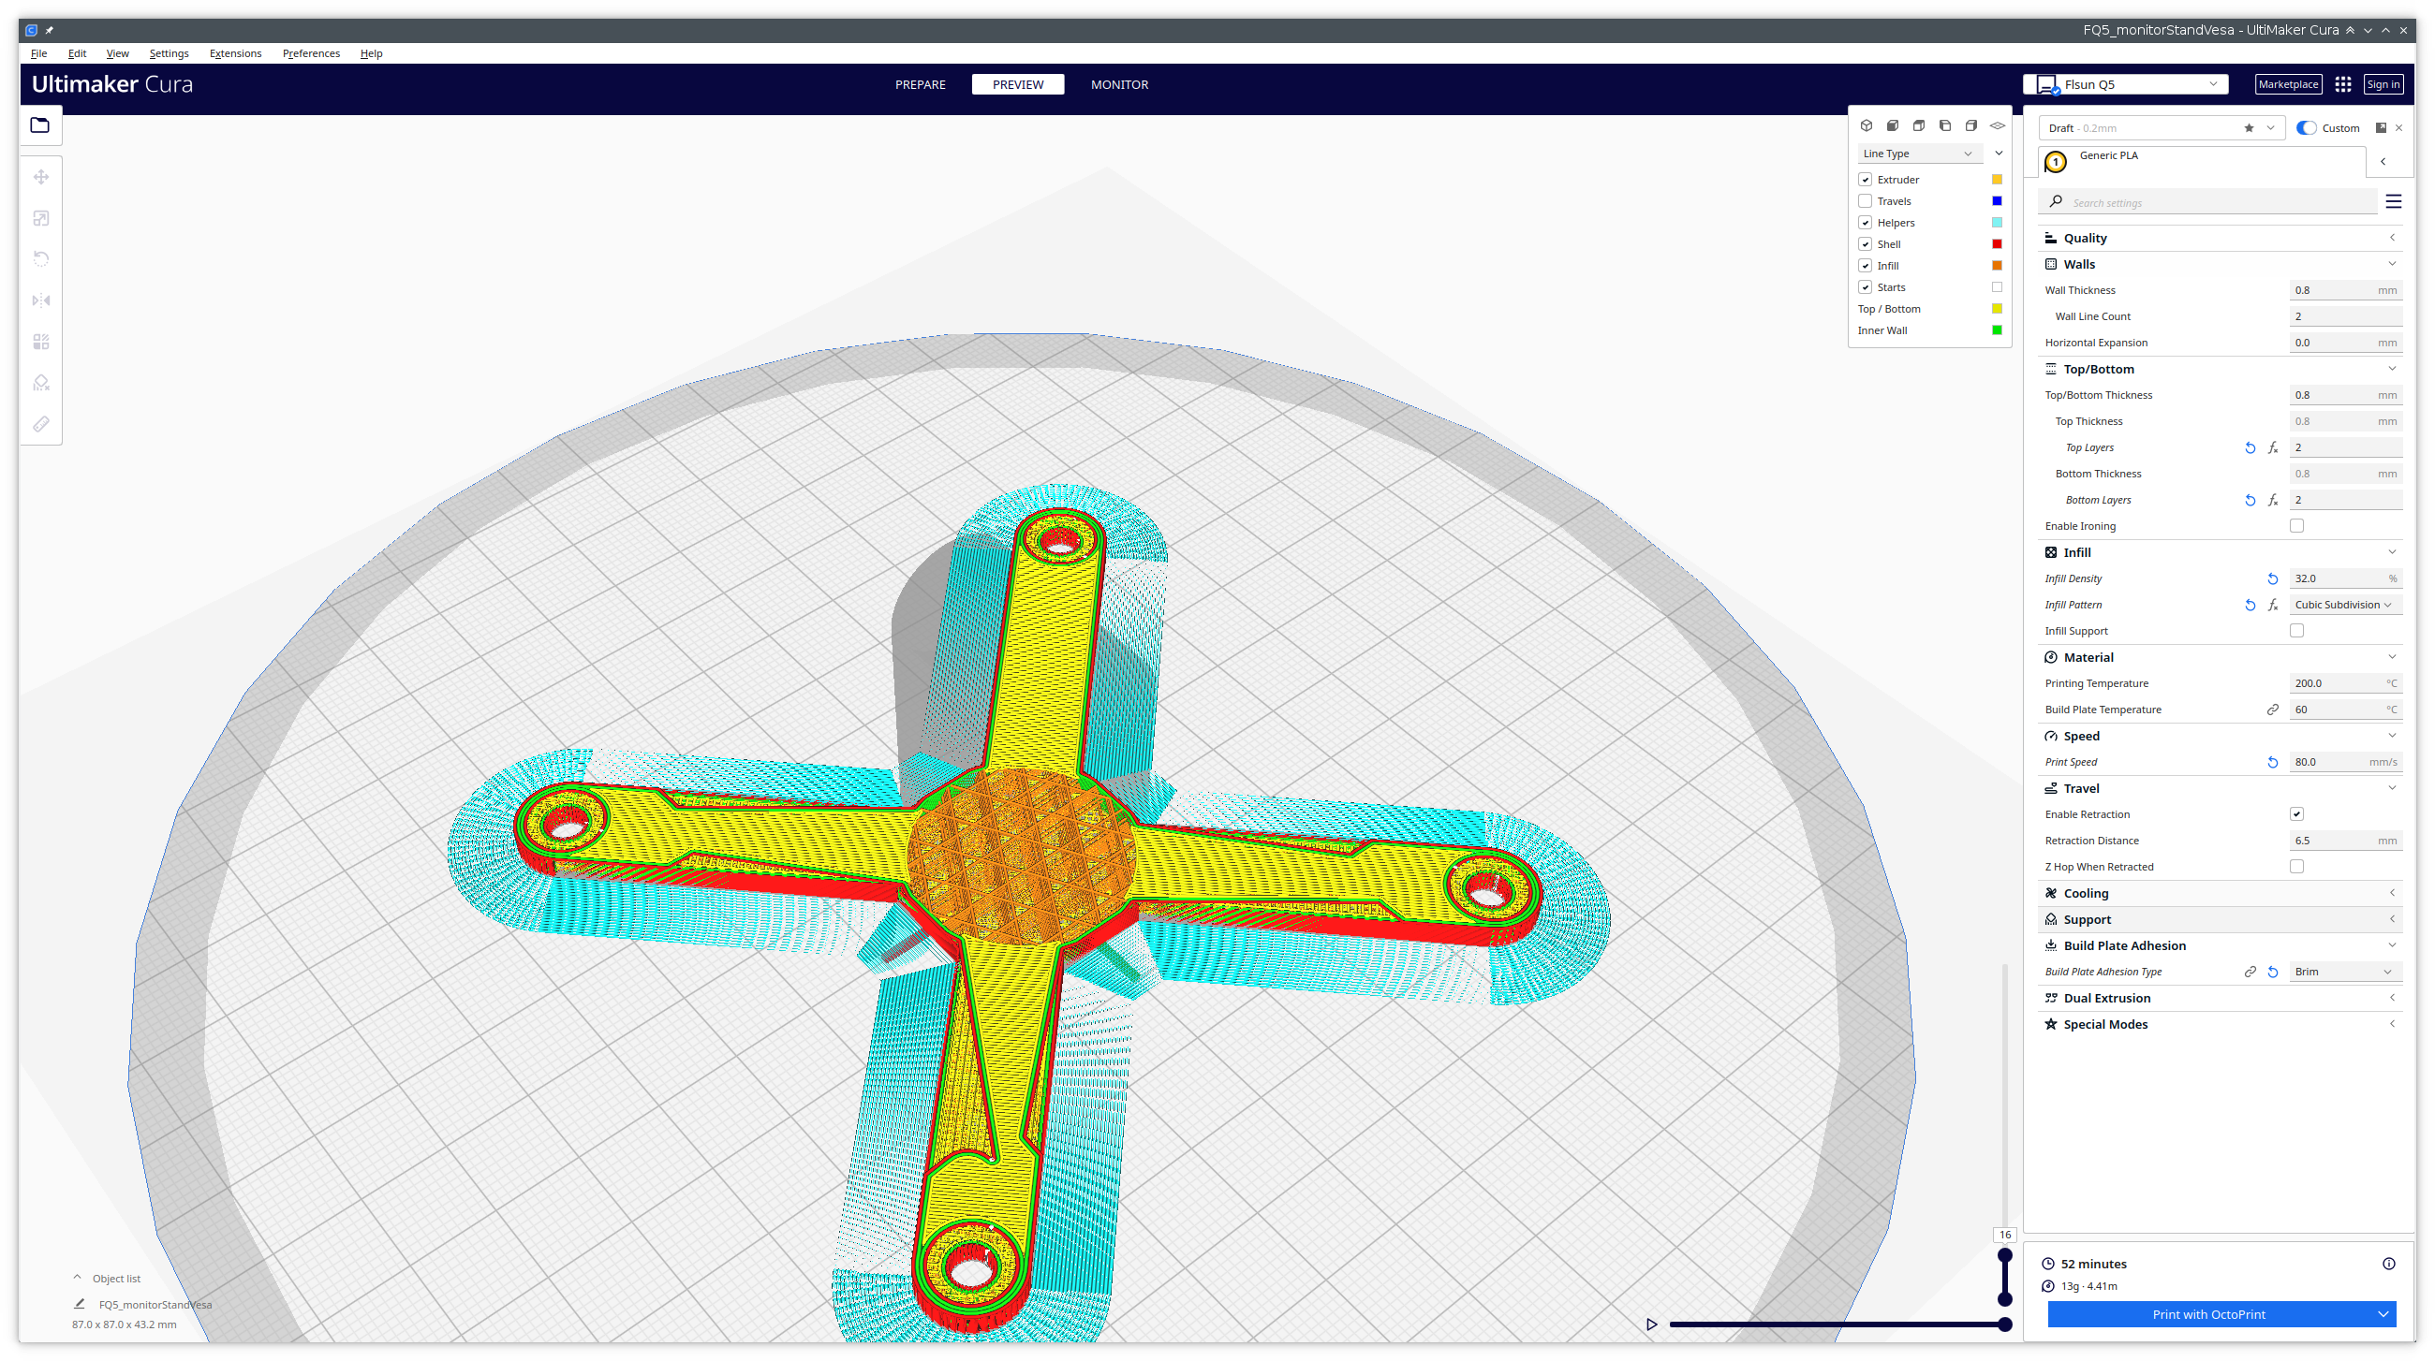Open the Marketplace
Screen dimensions: 2435x1361
click(x=2288, y=84)
